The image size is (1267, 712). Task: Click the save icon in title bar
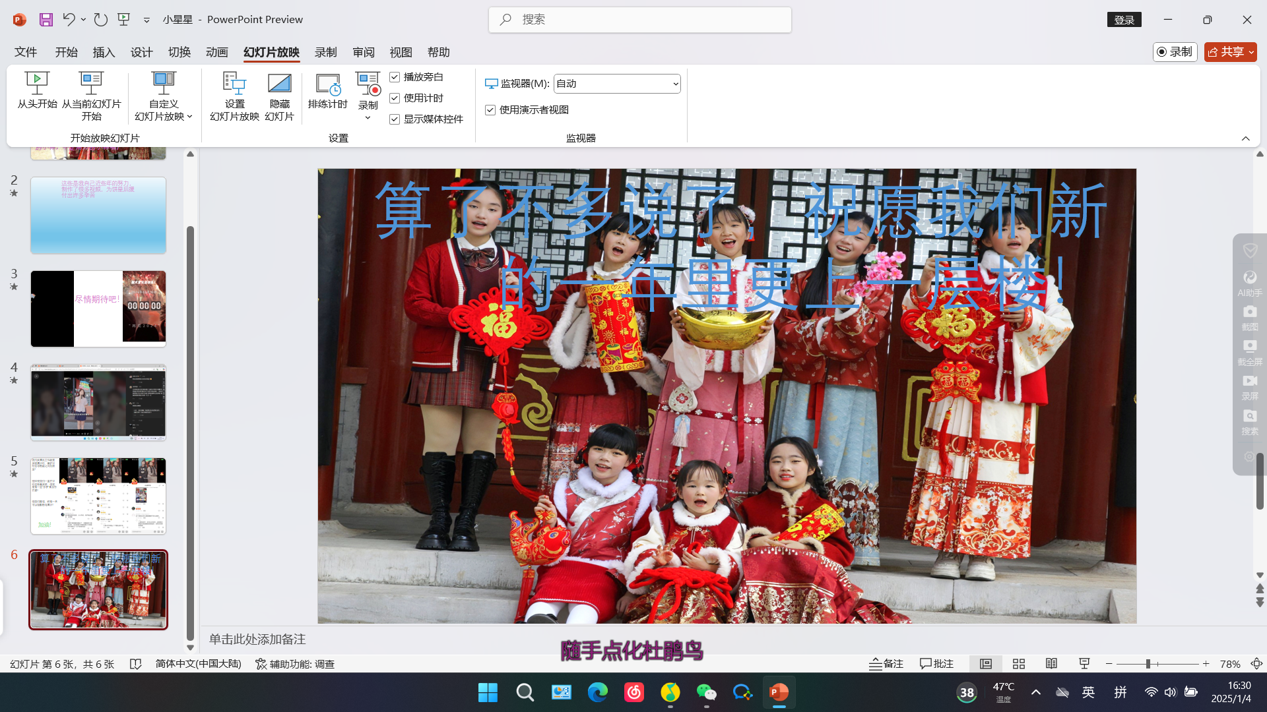click(x=46, y=20)
